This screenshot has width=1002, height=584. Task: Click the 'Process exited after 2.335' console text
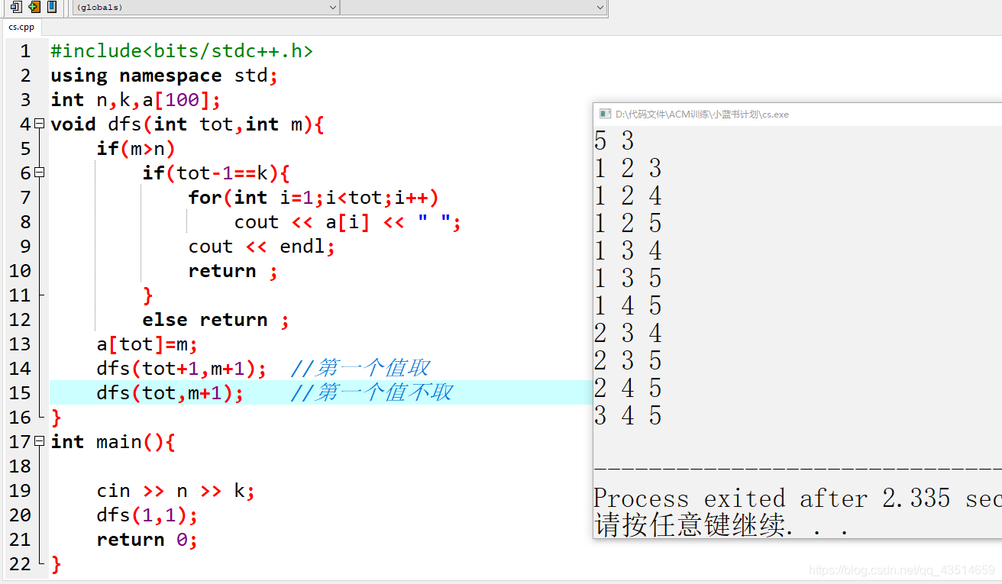[772, 498]
